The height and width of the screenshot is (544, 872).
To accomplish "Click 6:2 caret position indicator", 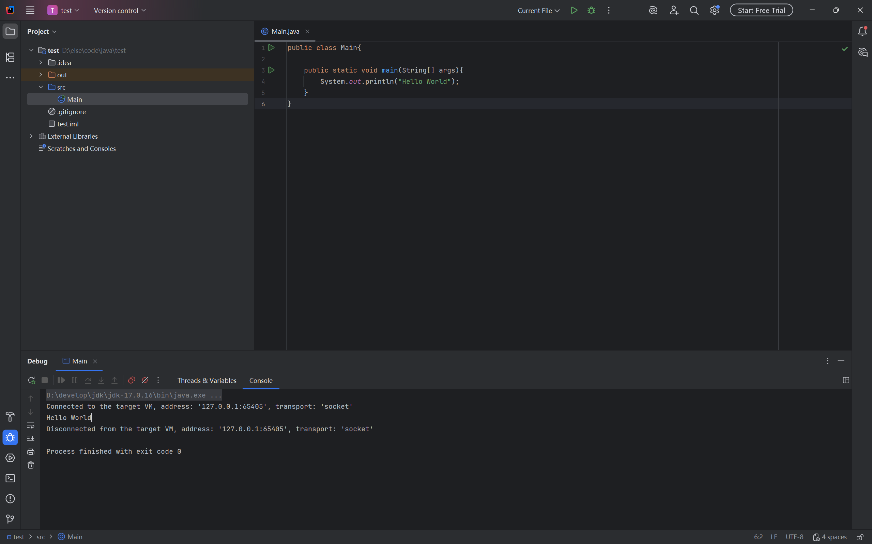I will click(758, 537).
